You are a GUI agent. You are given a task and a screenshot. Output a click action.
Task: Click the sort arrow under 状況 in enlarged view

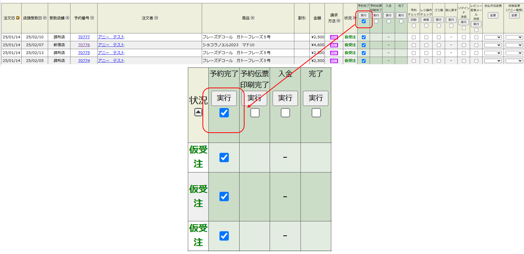(198, 112)
